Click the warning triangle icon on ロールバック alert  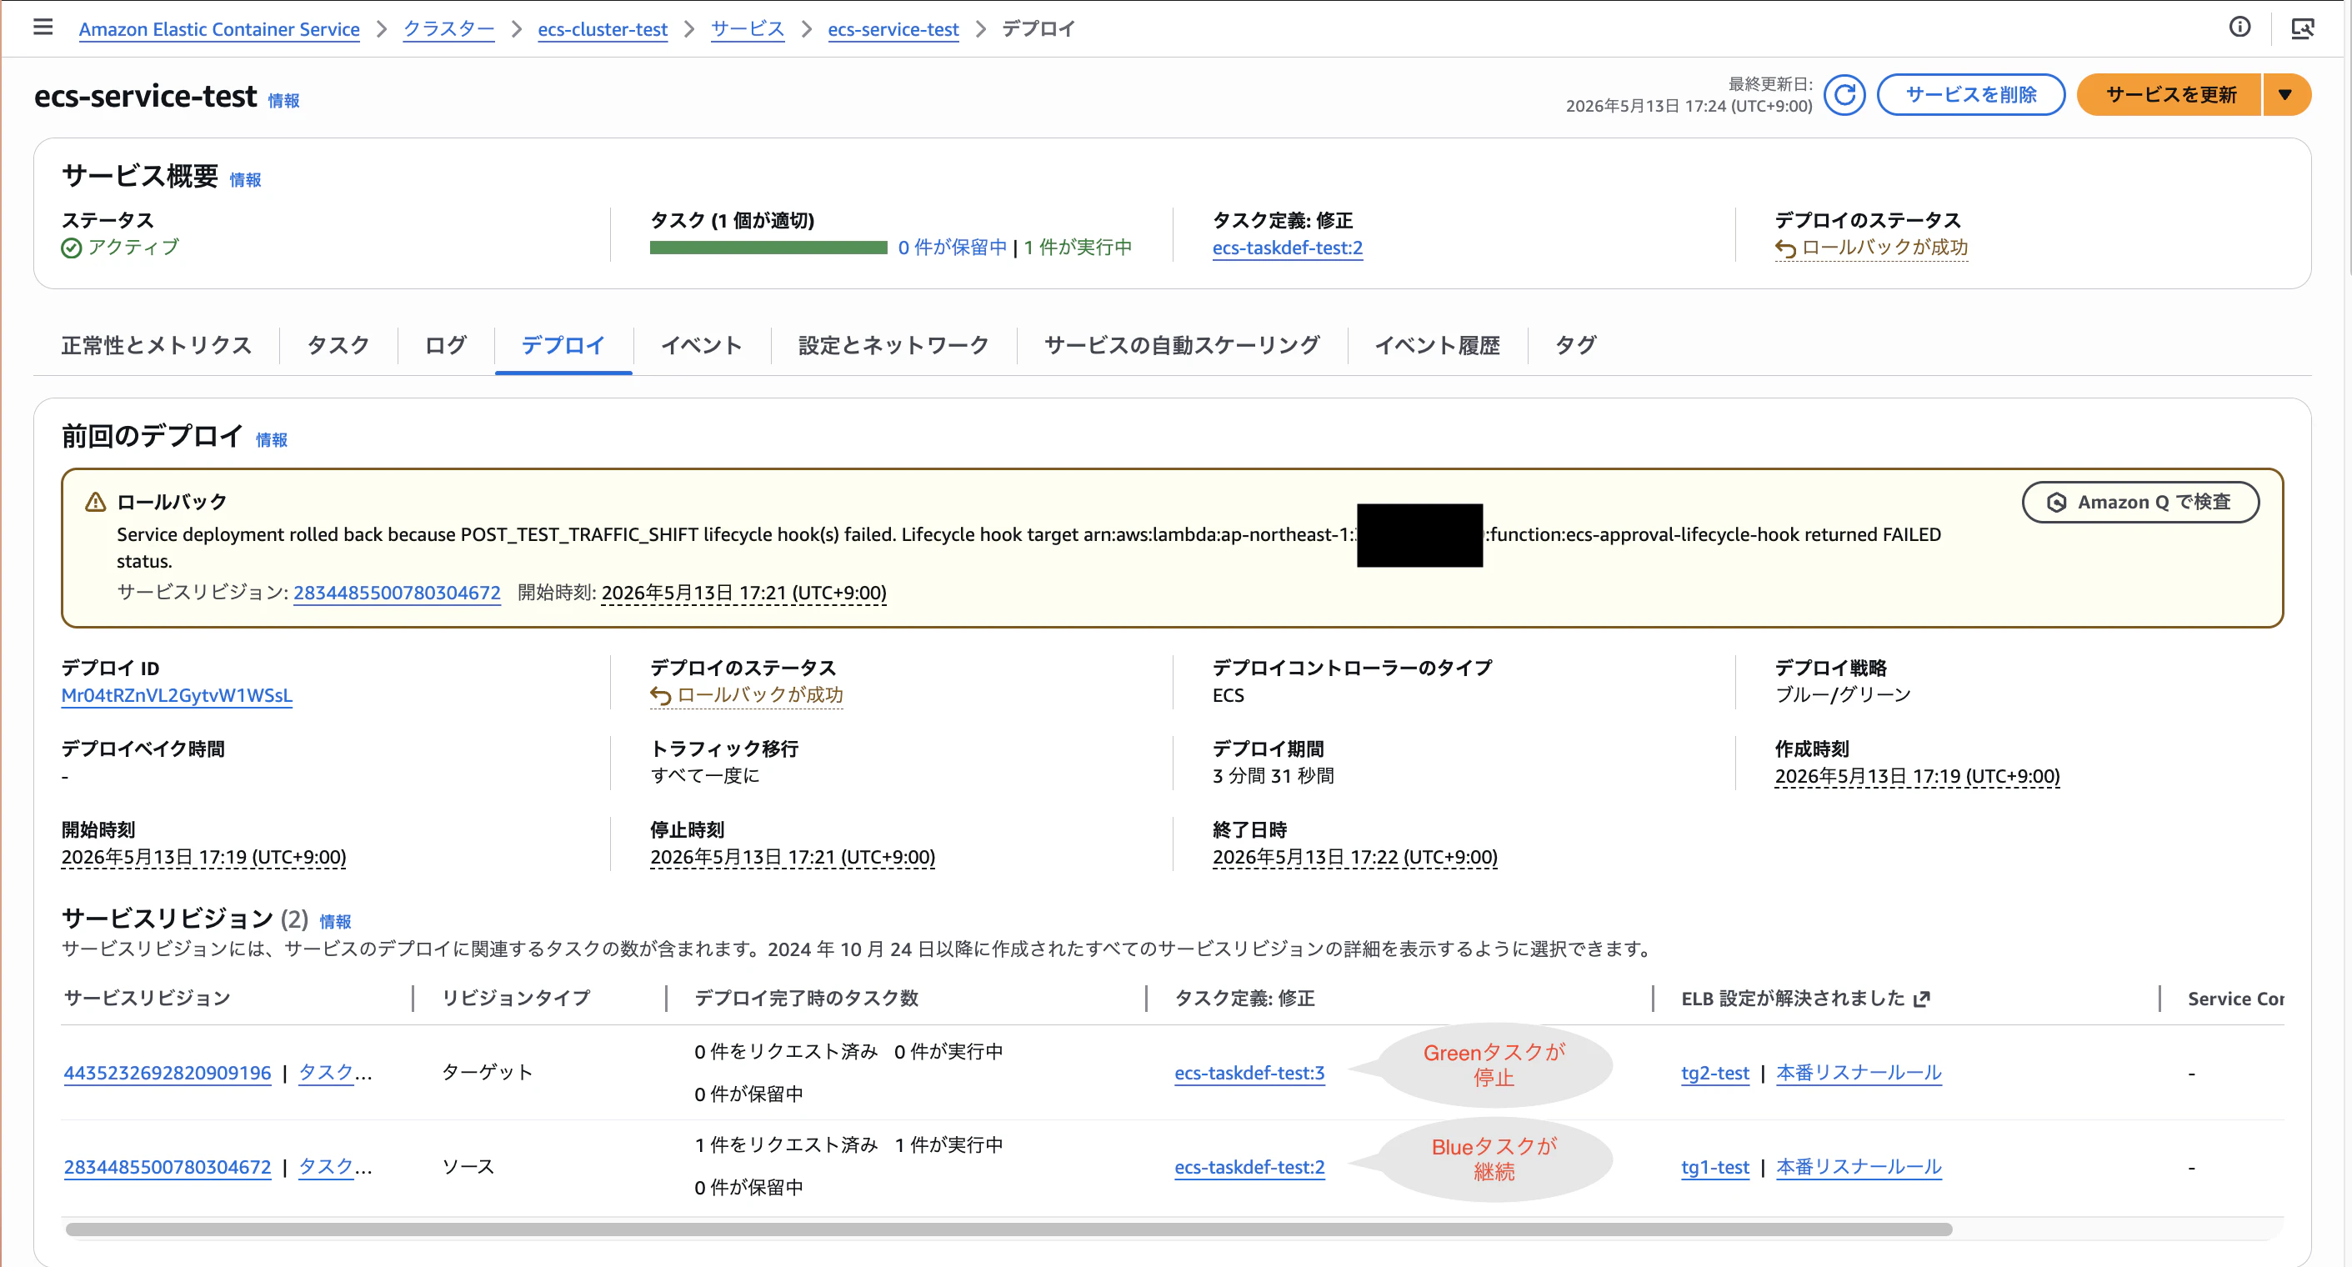(x=95, y=502)
